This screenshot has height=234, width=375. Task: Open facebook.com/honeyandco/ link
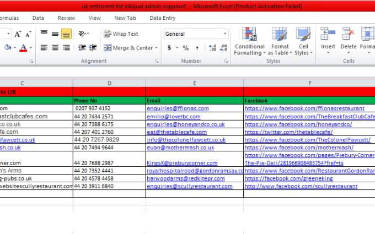click(x=298, y=124)
